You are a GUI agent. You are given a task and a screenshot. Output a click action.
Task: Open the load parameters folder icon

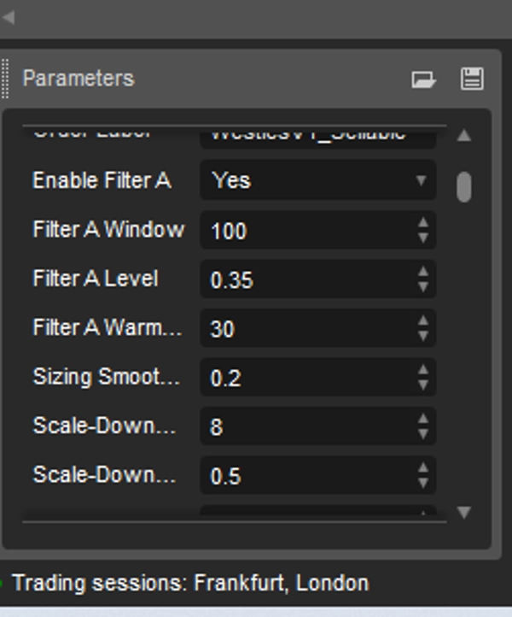(423, 79)
